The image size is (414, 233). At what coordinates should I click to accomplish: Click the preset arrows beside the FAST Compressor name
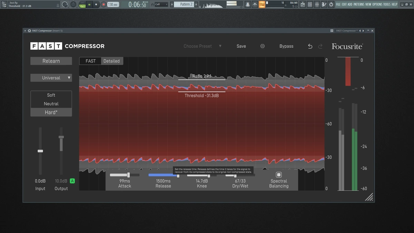[362, 31]
